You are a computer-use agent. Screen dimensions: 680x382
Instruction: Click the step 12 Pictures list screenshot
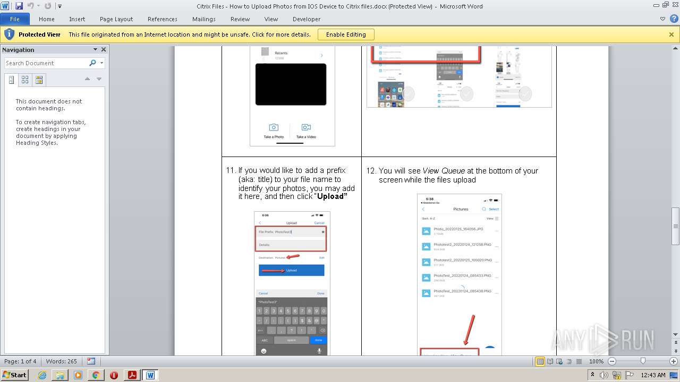(460, 275)
